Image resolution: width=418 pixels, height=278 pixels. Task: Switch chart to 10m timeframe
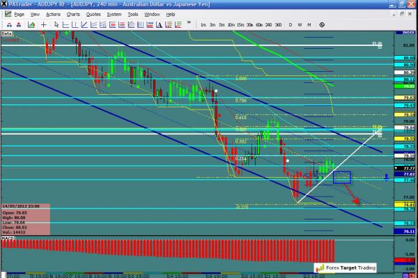231,25
